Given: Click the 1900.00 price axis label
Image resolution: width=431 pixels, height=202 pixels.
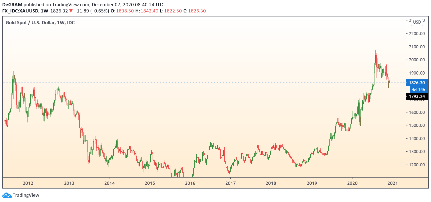Looking at the screenshot, I should coord(417,73).
